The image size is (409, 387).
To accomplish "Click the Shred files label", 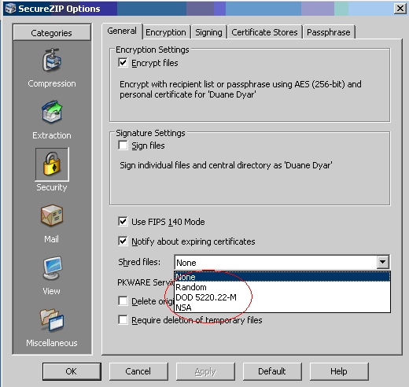I will tap(139, 262).
